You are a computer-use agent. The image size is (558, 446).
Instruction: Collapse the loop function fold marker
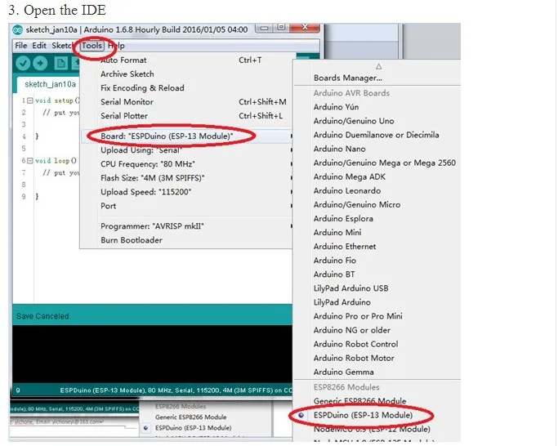[30, 161]
